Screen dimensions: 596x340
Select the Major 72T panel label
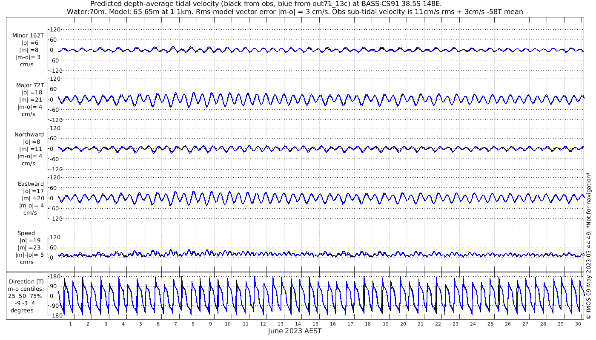(30, 85)
